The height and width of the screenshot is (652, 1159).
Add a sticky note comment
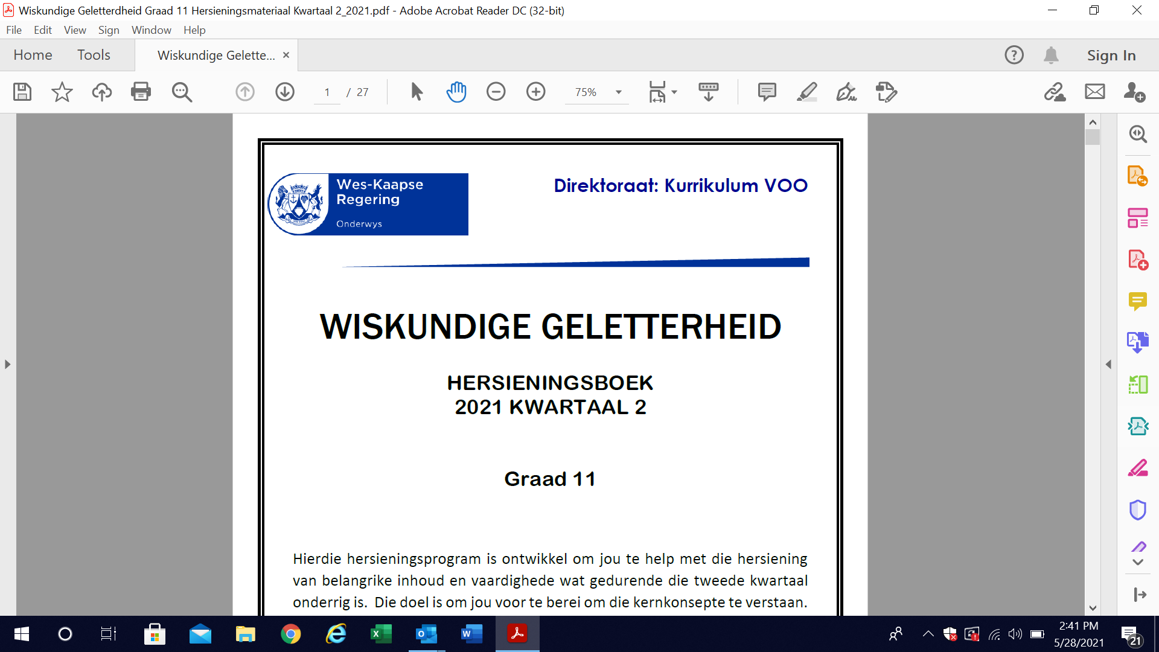click(x=767, y=92)
